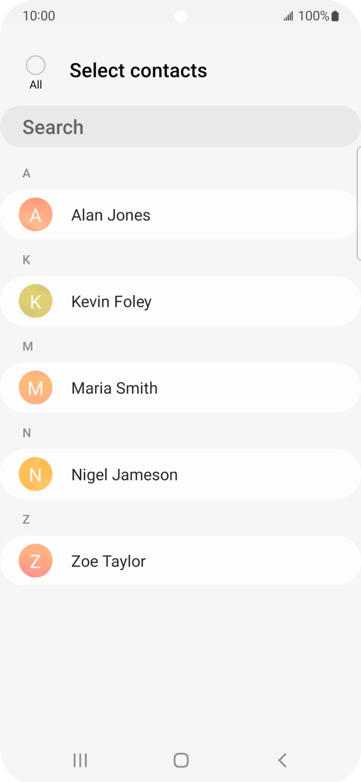
Task: Tap Nigel Jameson's N avatar icon
Action: [35, 474]
